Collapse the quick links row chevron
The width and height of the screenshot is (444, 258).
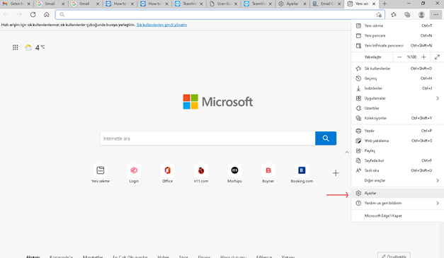(347, 152)
